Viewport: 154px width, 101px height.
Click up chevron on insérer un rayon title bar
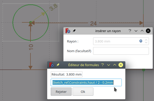coord(142,31)
